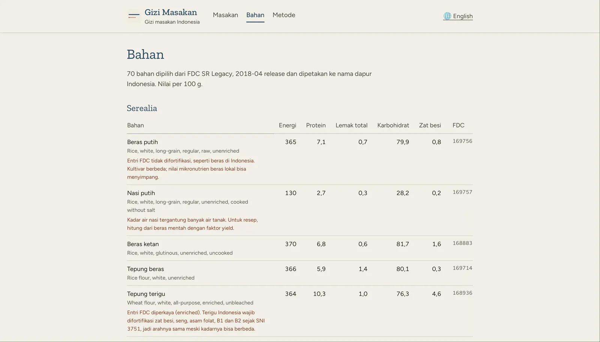Click the Gizi Masakan site title
The width and height of the screenshot is (600, 342).
point(171,12)
